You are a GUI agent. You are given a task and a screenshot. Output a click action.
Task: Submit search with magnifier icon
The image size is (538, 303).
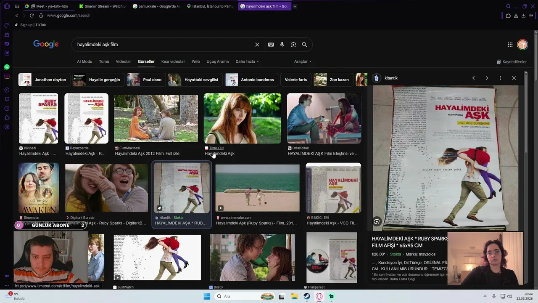tap(304, 45)
